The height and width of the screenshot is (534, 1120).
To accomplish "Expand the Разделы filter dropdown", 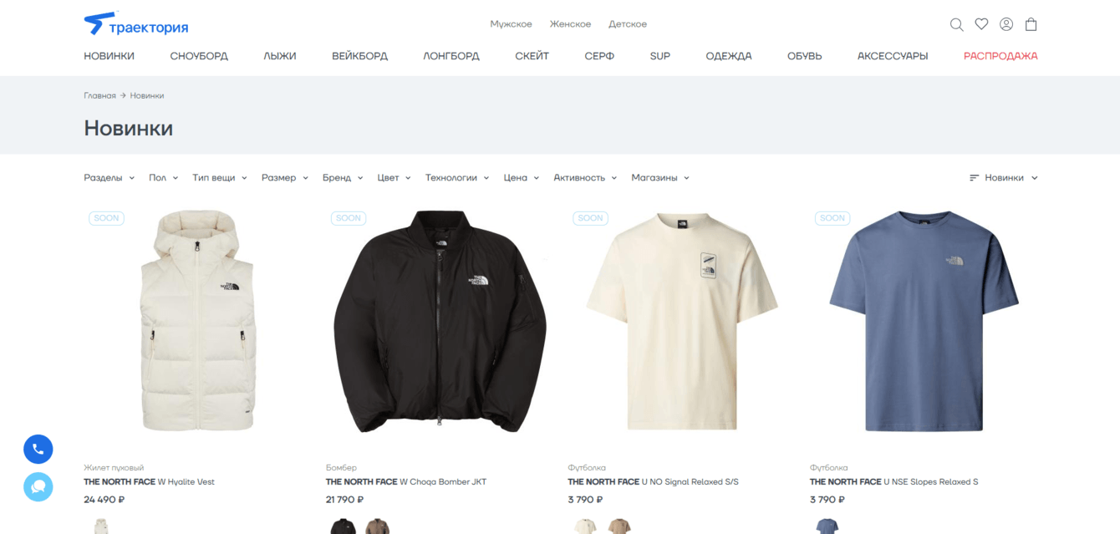I will click(109, 178).
